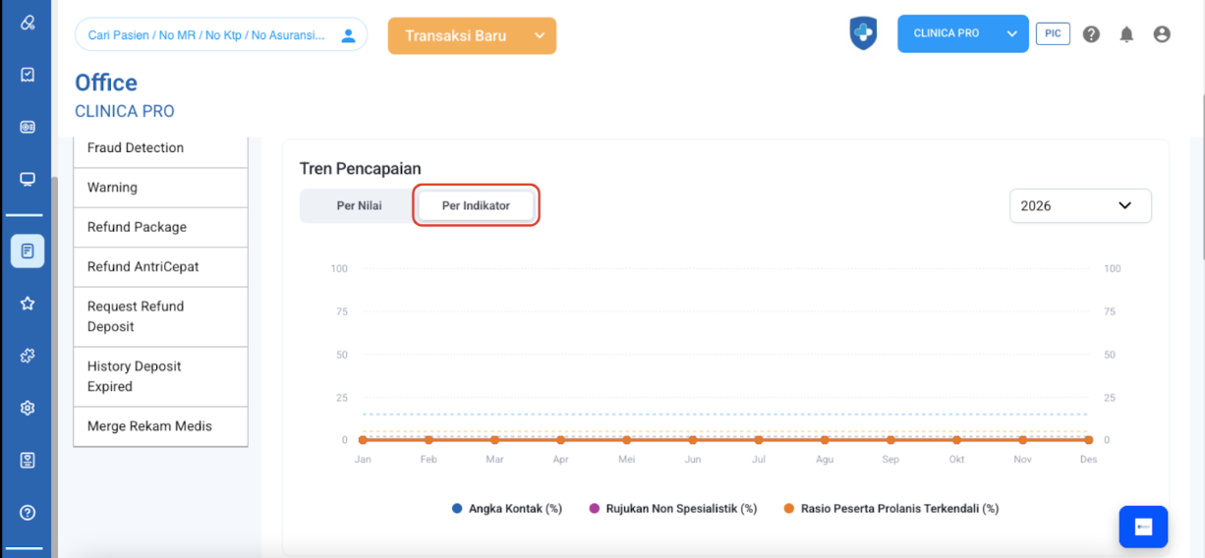The height and width of the screenshot is (558, 1205).
Task: Click the pill icon in the sidebar
Action: 28,22
